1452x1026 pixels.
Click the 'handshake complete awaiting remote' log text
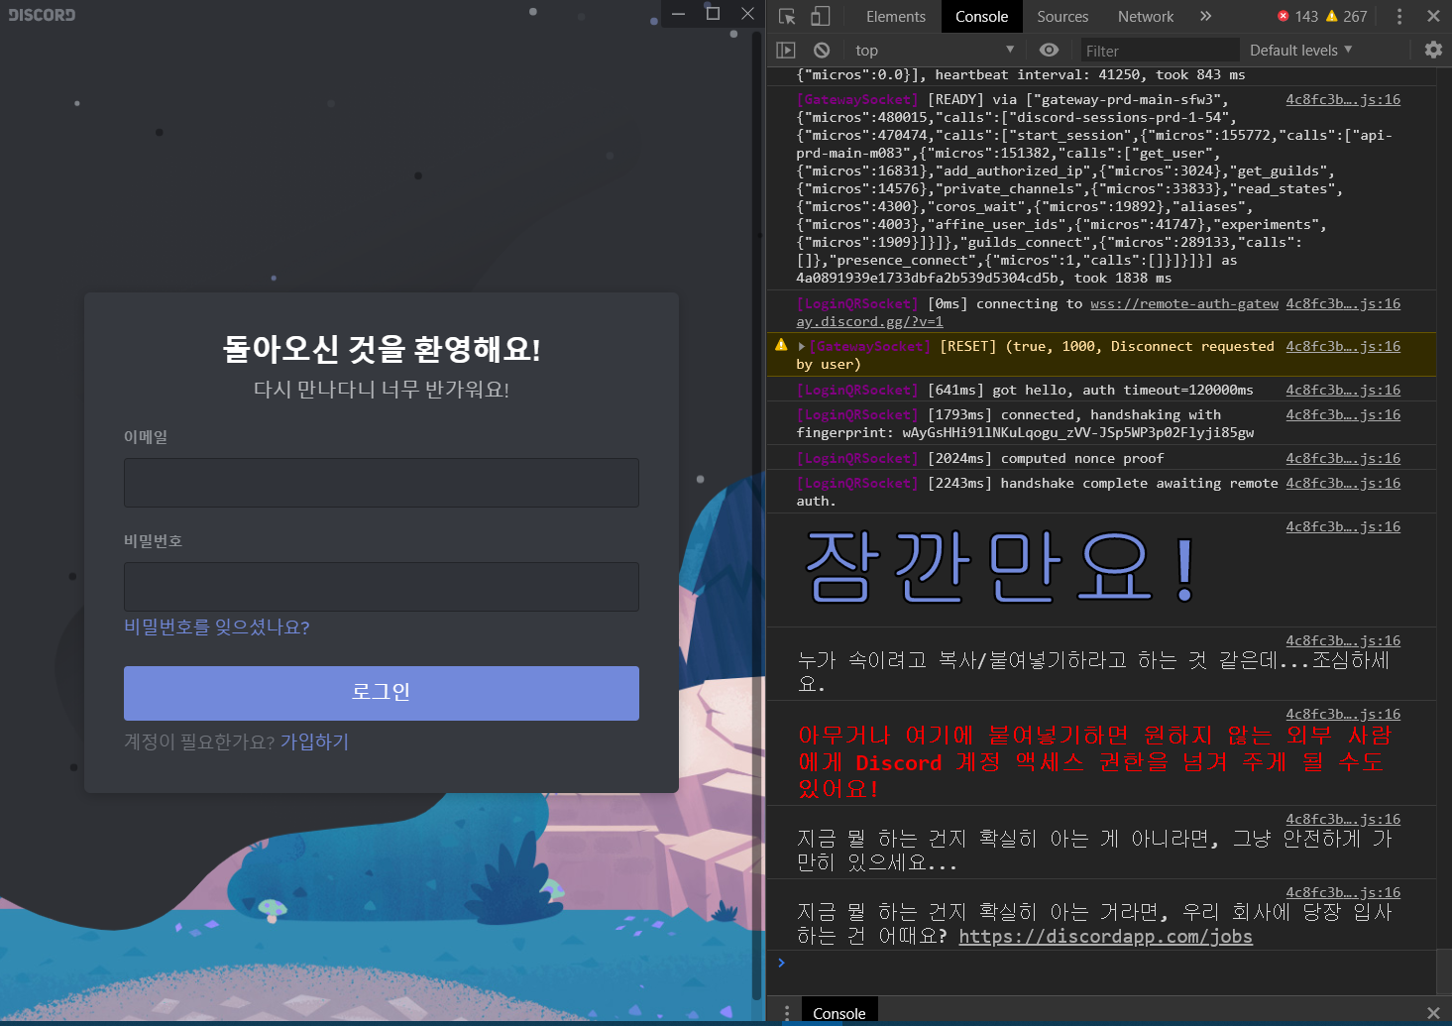1037,492
